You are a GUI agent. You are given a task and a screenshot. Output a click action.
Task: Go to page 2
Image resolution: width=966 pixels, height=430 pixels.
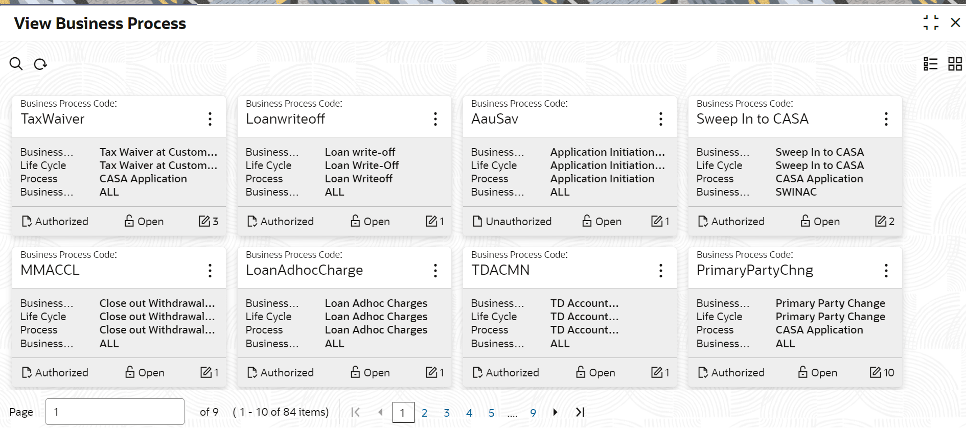424,413
